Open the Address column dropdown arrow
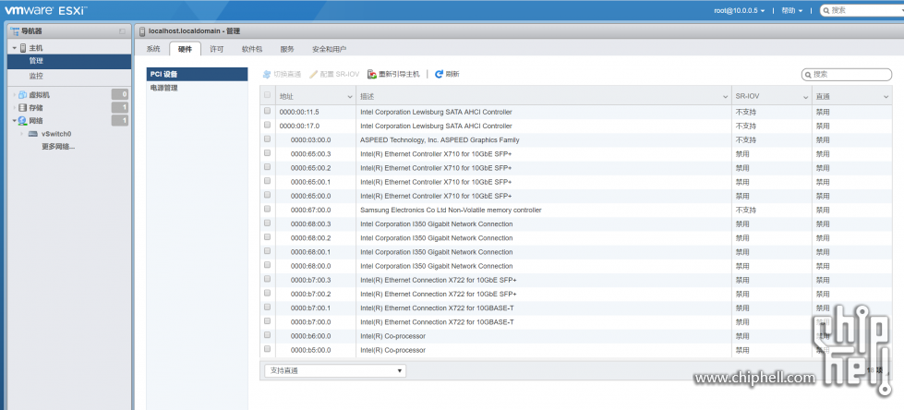 coord(350,97)
